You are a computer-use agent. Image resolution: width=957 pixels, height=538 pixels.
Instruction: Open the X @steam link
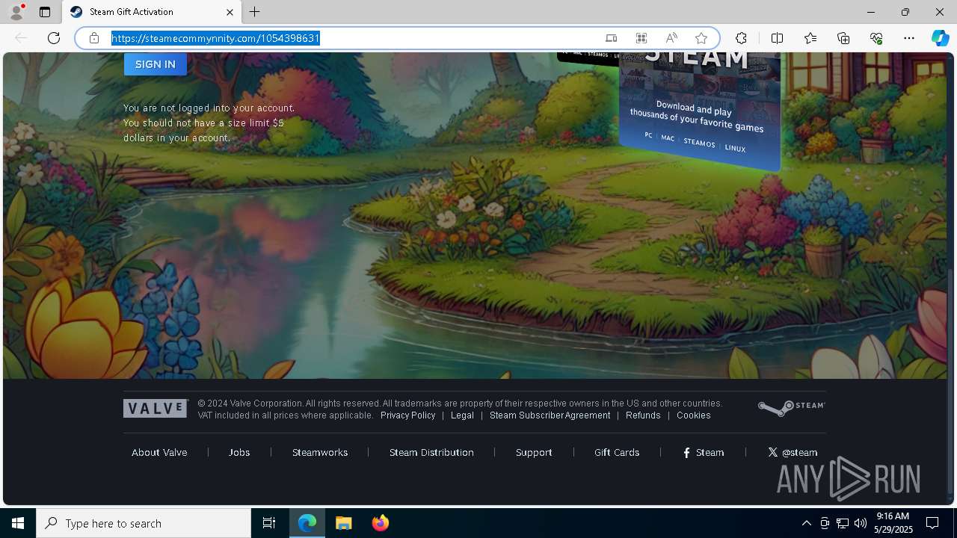click(793, 452)
